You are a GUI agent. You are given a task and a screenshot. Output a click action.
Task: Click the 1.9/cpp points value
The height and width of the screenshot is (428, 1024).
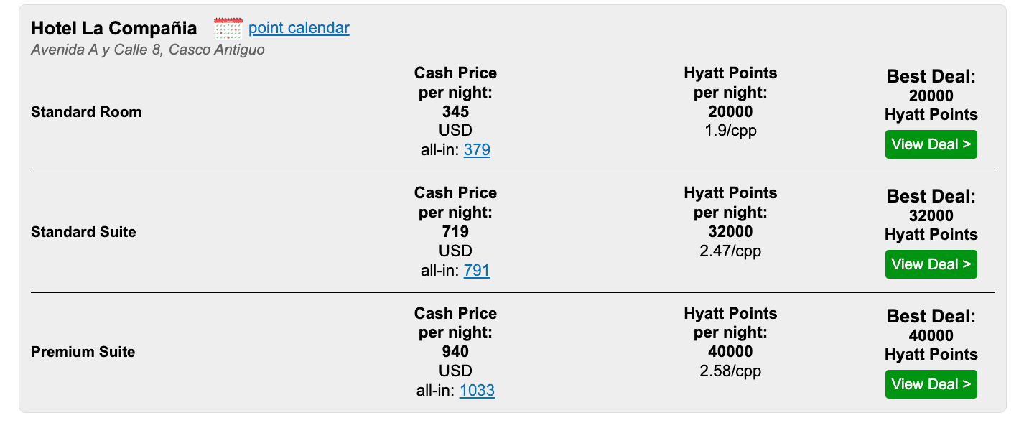point(730,131)
